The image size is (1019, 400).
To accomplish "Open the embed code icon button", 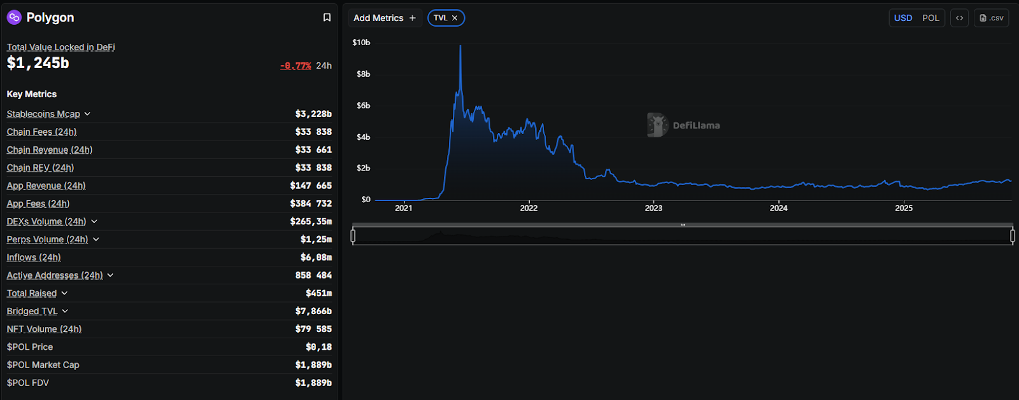I will 959,18.
